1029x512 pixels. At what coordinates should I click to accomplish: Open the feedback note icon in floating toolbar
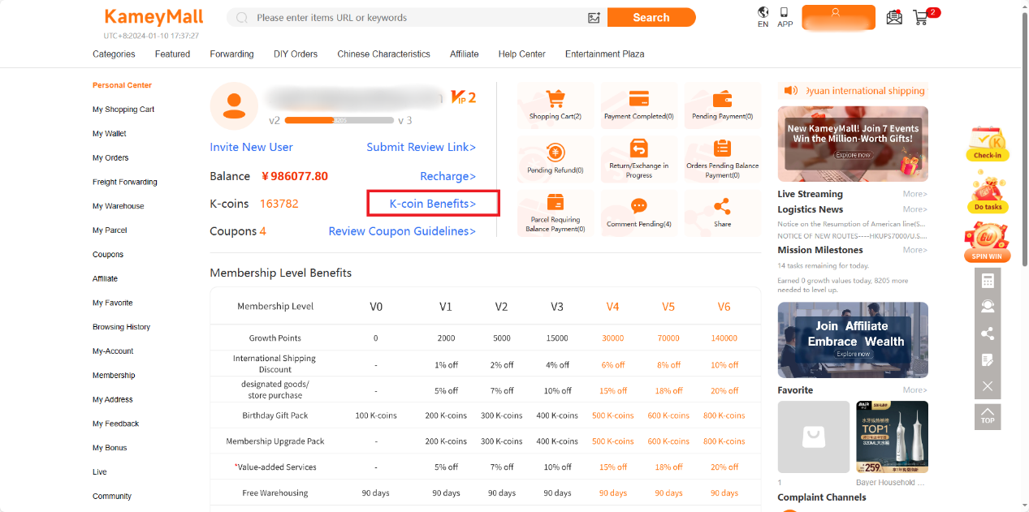[x=988, y=359]
